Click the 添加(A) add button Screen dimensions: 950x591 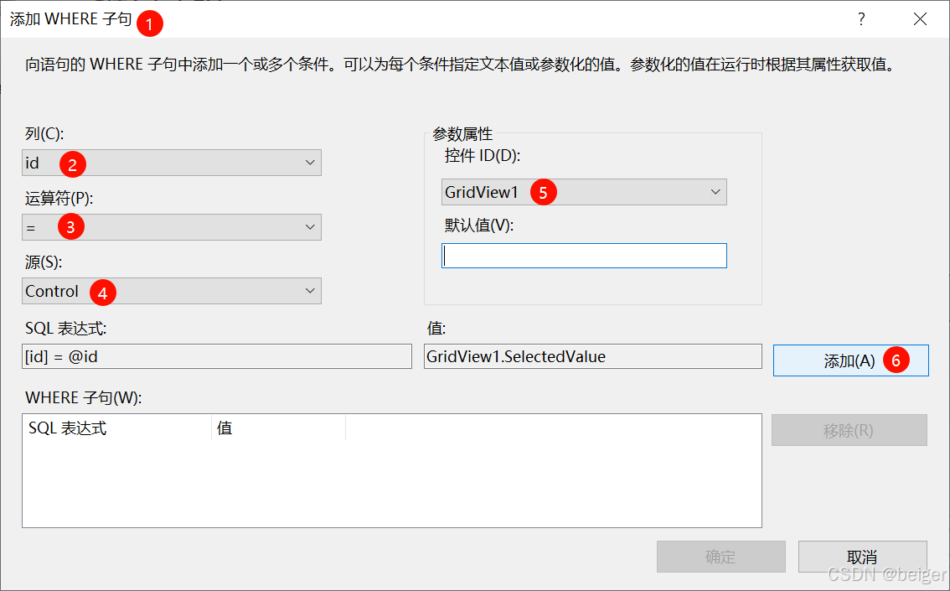pyautogui.click(x=850, y=360)
